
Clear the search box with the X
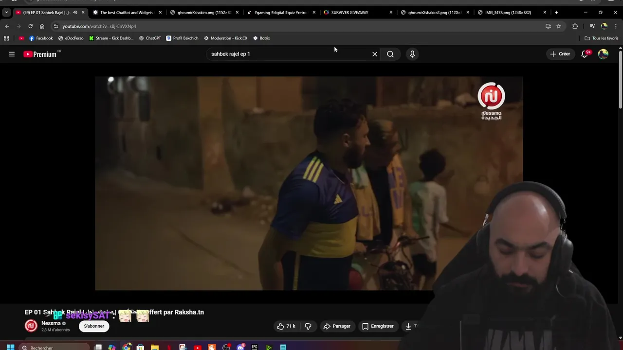(375, 54)
